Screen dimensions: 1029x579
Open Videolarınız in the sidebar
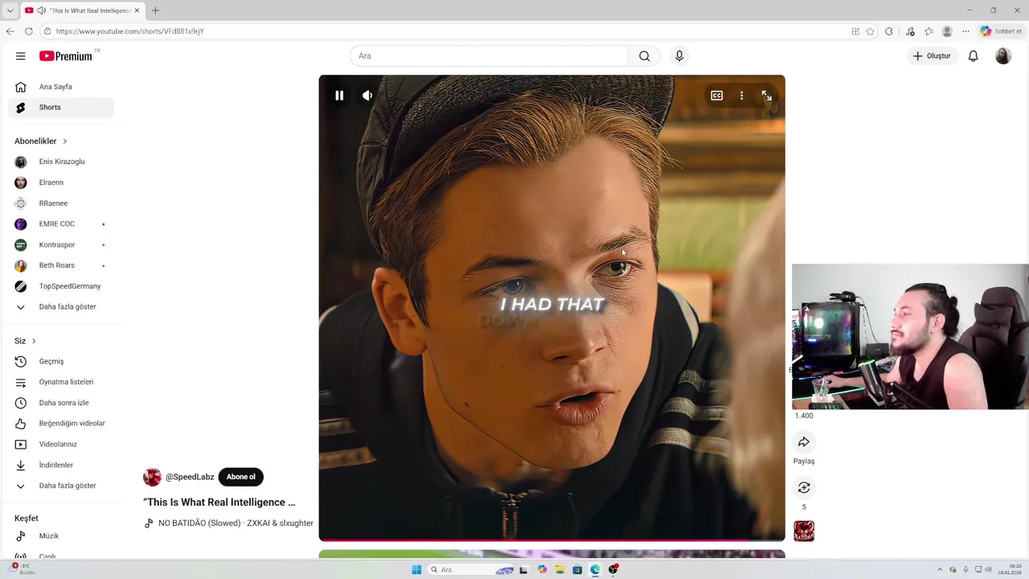tap(61, 444)
